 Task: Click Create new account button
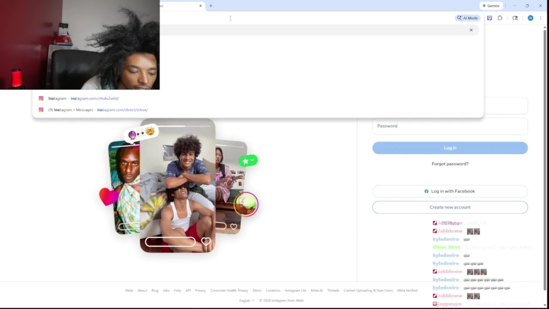coord(450,207)
